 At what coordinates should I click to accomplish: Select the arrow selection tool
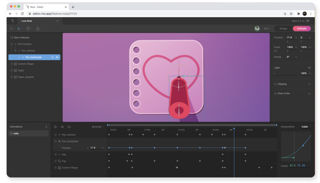[x=19, y=29]
